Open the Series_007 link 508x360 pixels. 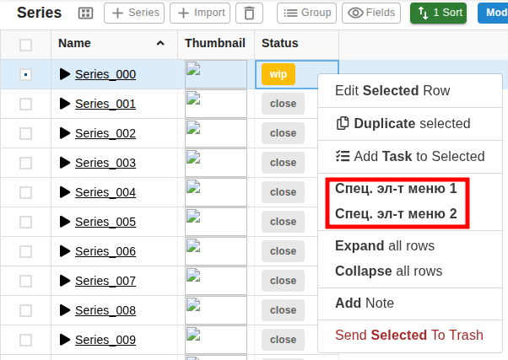click(105, 281)
